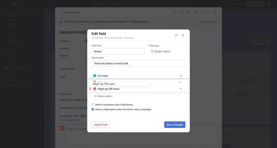Click Add an option
Screen dimensions: 277x148
tap(103, 96)
